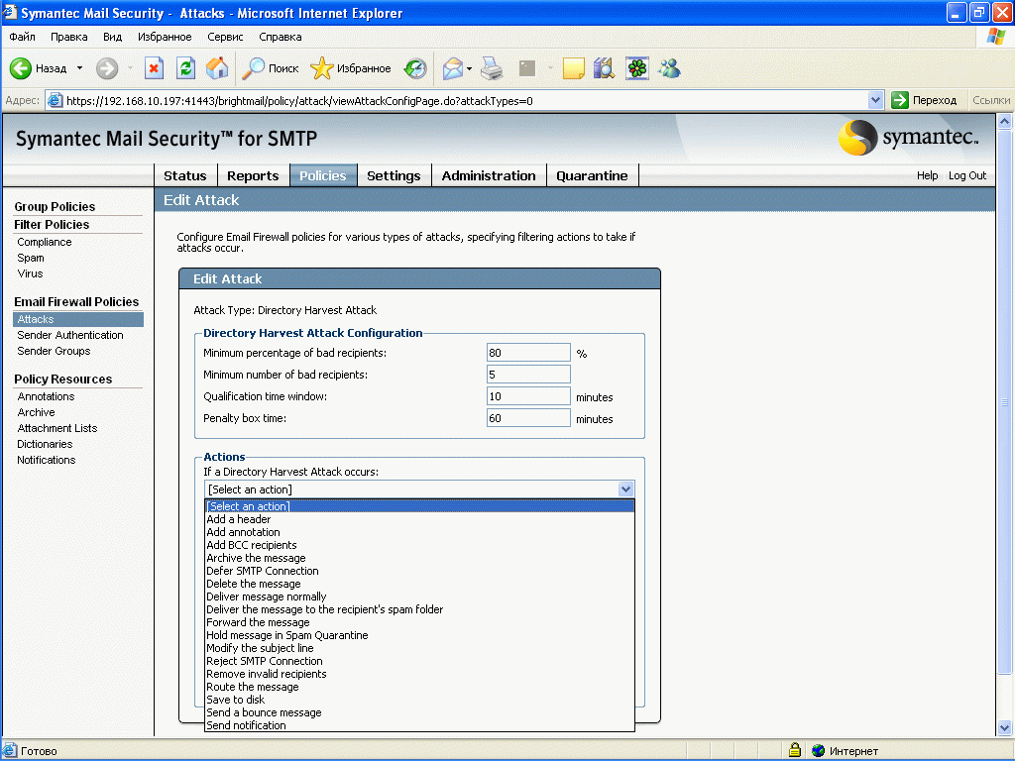
Task: Open Notifications resource
Action: click(x=46, y=460)
